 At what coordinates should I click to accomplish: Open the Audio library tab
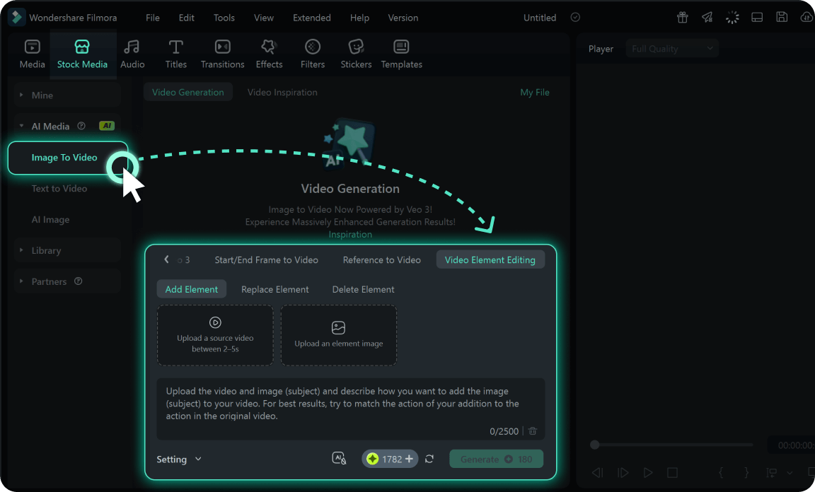coord(132,54)
